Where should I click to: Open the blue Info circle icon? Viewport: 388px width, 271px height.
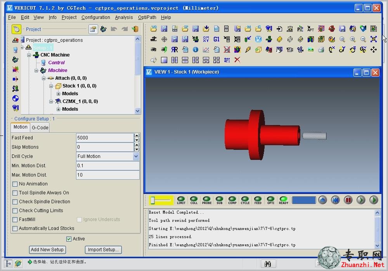[x=196, y=50]
